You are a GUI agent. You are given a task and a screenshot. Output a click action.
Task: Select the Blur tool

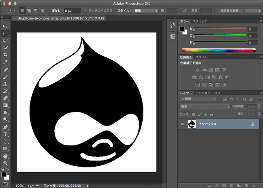(x=5, y=112)
